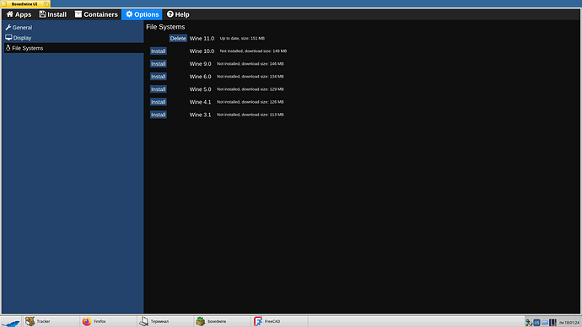The image size is (582, 327).
Task: Select File Systems in sidebar
Action: click(73, 48)
